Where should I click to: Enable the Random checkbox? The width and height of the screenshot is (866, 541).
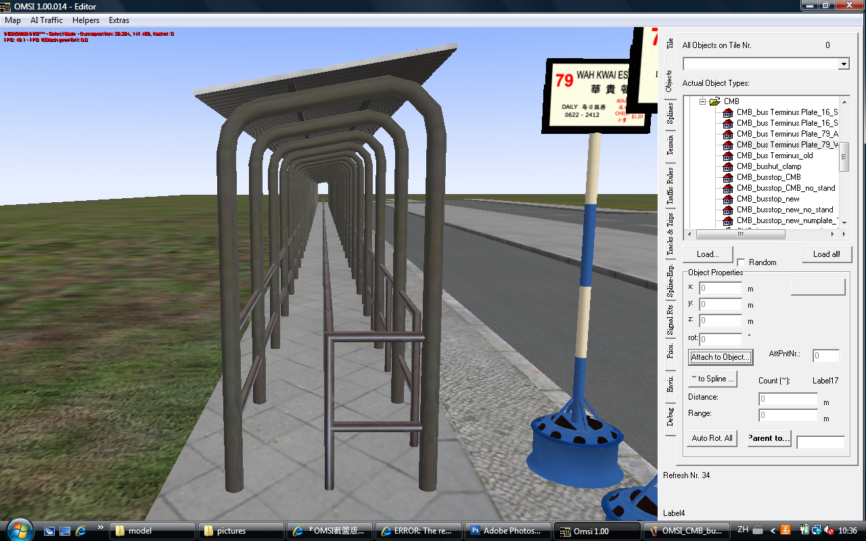click(741, 262)
